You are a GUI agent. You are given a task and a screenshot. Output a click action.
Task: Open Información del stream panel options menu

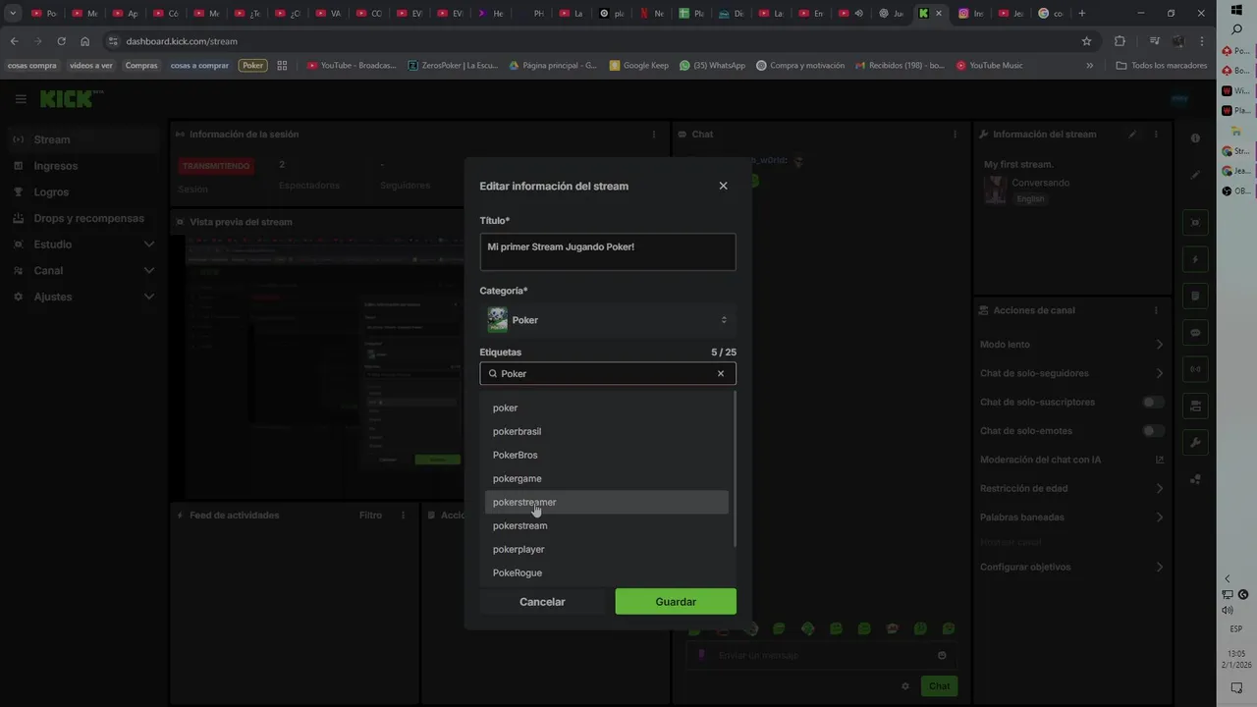1156,135
